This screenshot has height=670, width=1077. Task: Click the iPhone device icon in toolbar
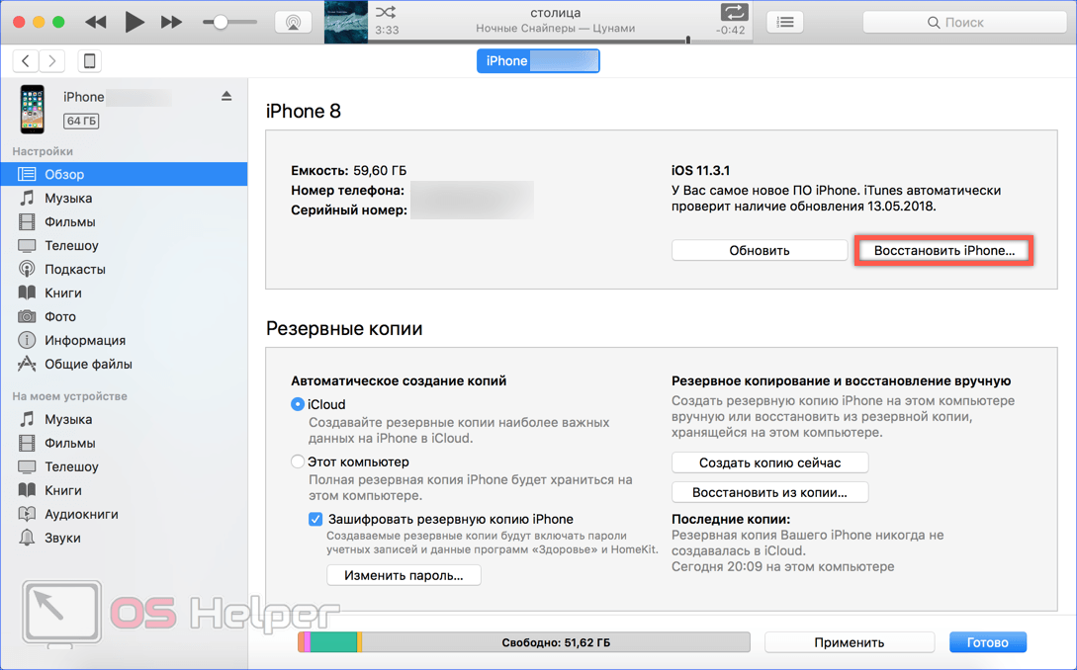pos(89,61)
